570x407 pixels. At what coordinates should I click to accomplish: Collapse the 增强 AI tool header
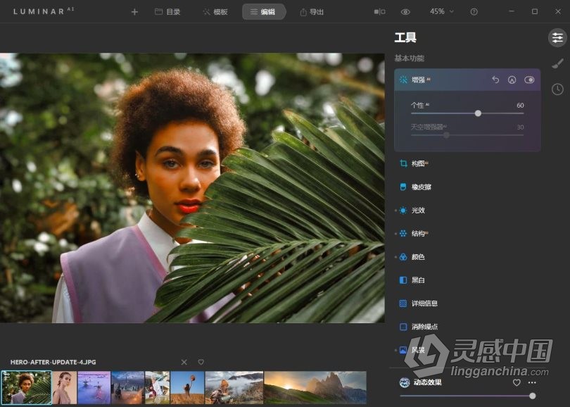coord(467,80)
